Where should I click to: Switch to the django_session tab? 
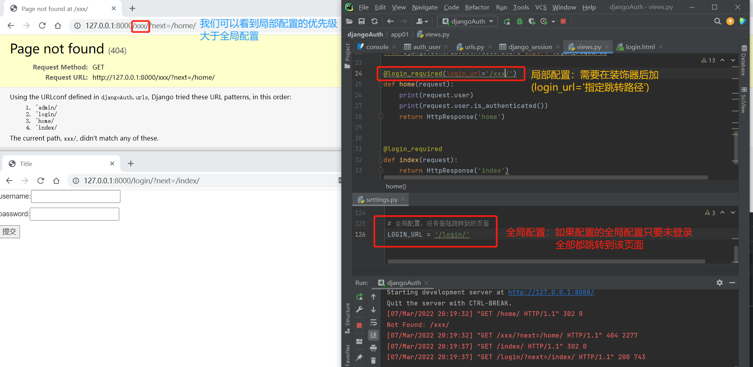pos(530,47)
